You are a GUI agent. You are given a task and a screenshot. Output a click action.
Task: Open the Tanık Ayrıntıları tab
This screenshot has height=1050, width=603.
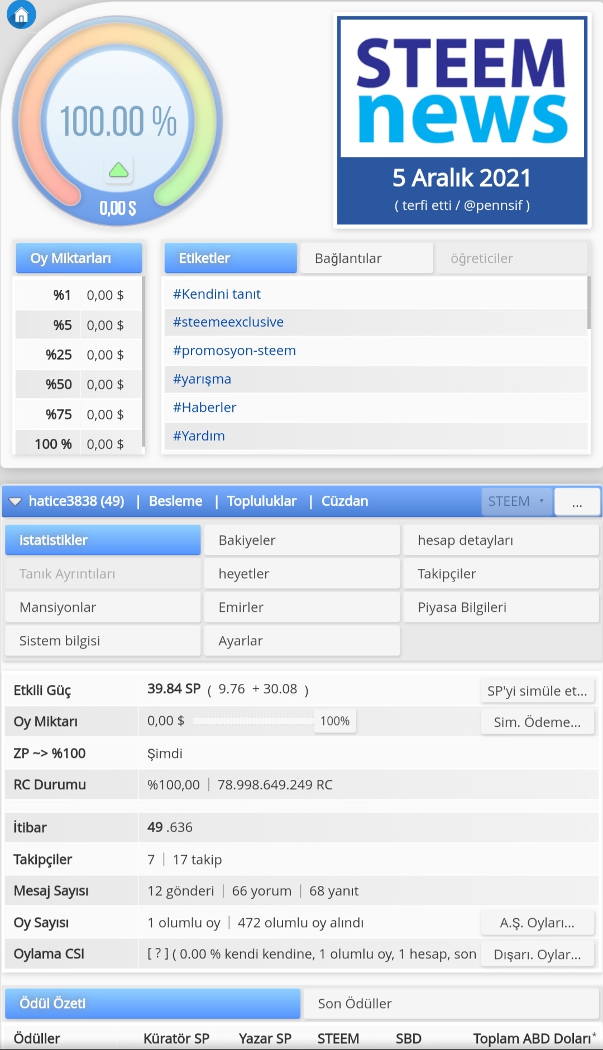103,573
